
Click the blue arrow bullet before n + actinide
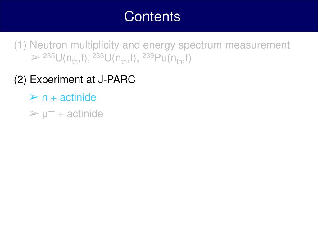pos(34,97)
